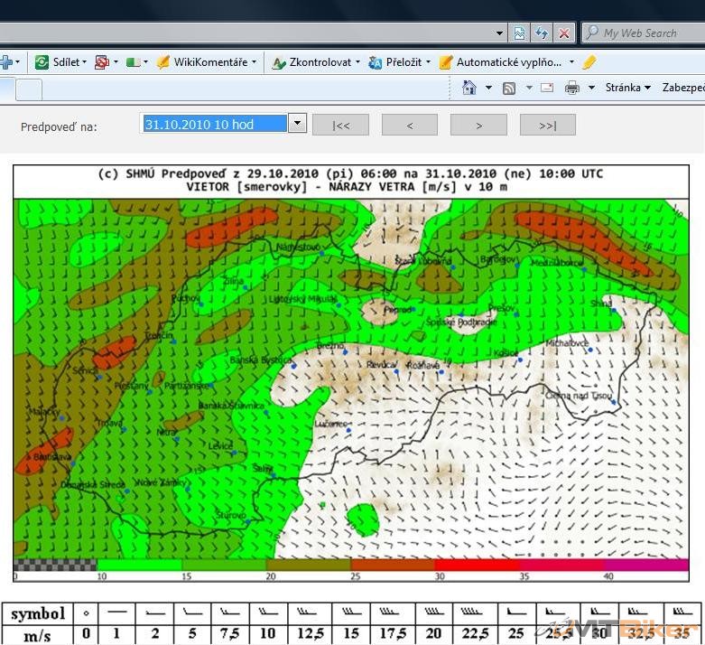Viewport: 705px width, 645px height.
Task: Expand the address bar history dropdown
Action: [x=500, y=33]
